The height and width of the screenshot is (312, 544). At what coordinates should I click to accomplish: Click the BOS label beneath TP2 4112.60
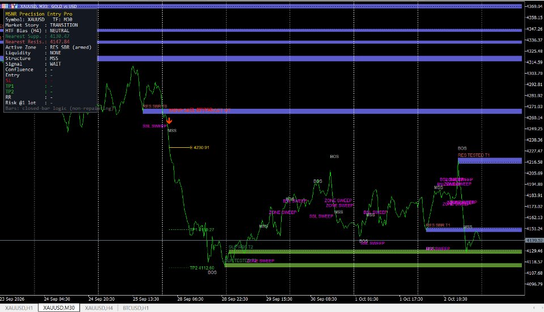pos(212,272)
